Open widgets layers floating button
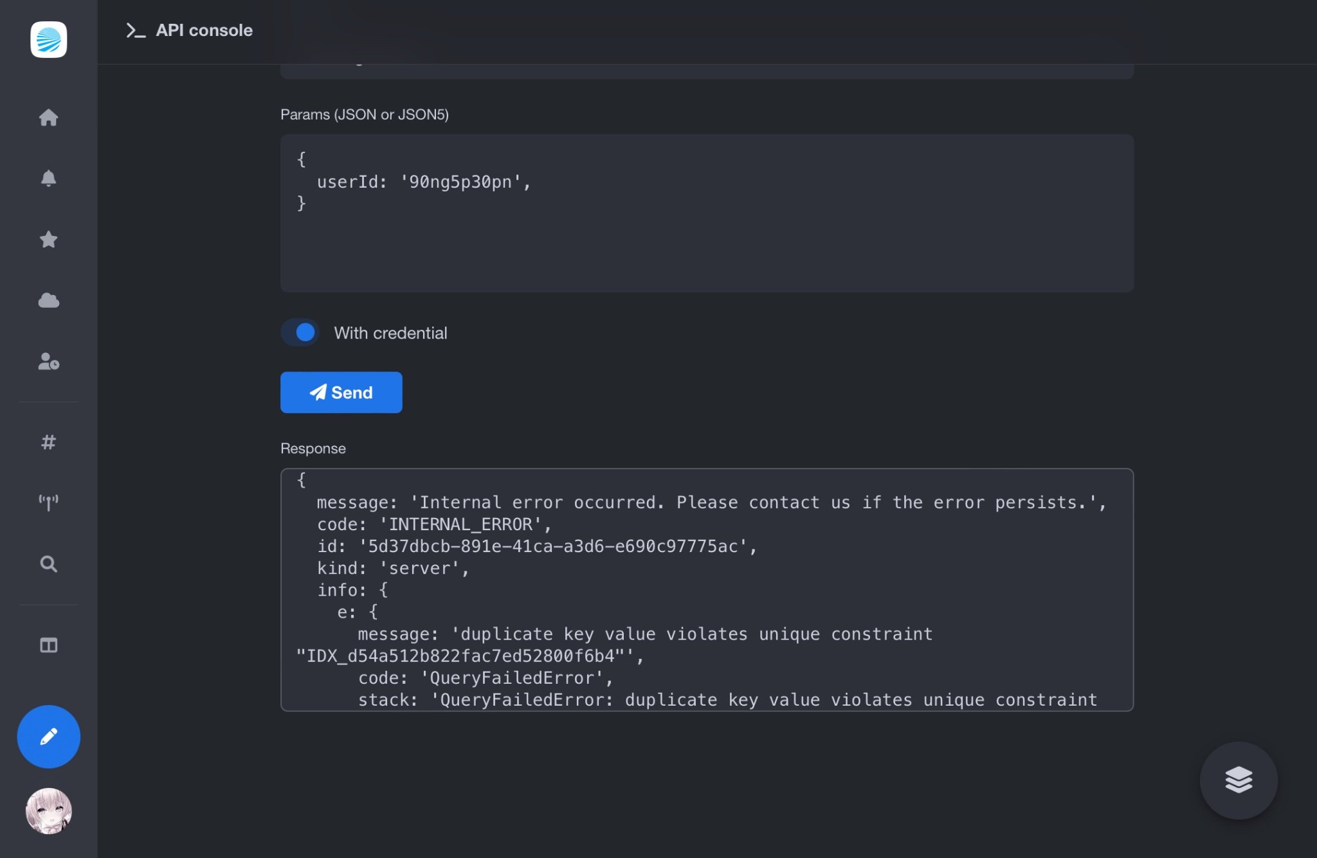The height and width of the screenshot is (858, 1317). click(x=1238, y=780)
